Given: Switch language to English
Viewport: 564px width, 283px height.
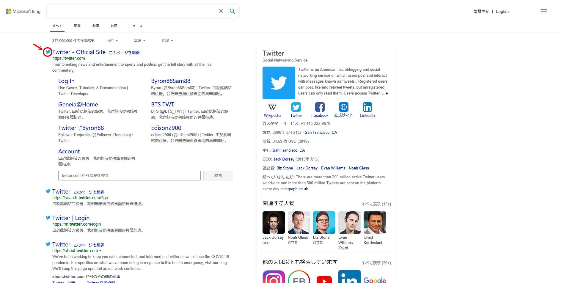Looking at the screenshot, I should [502, 11].
